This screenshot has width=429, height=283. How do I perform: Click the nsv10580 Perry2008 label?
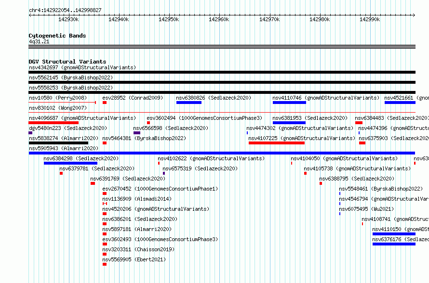point(58,98)
